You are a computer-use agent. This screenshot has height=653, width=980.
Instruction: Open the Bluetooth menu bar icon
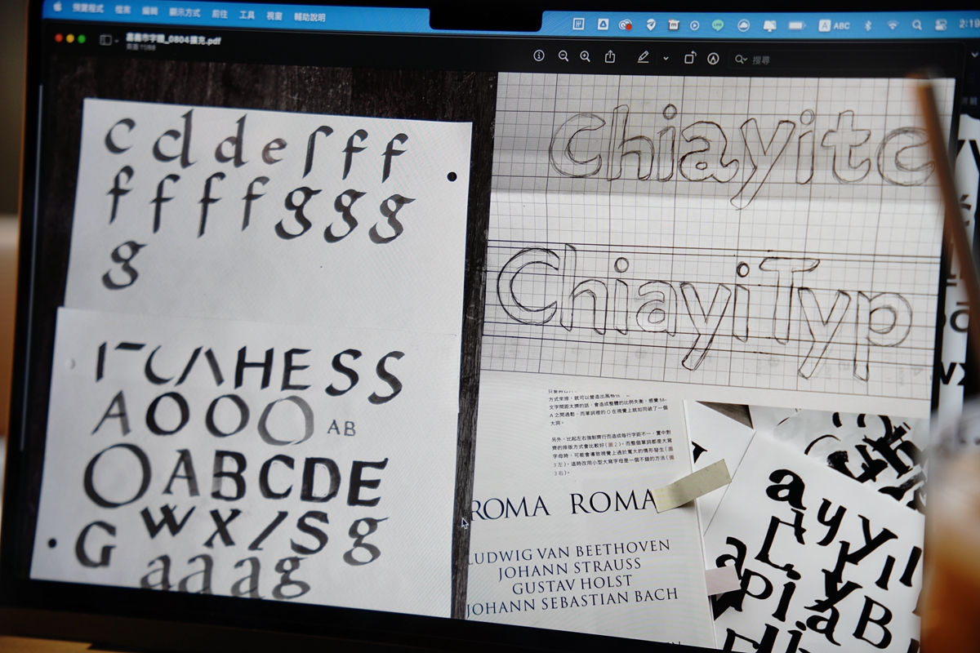(868, 26)
